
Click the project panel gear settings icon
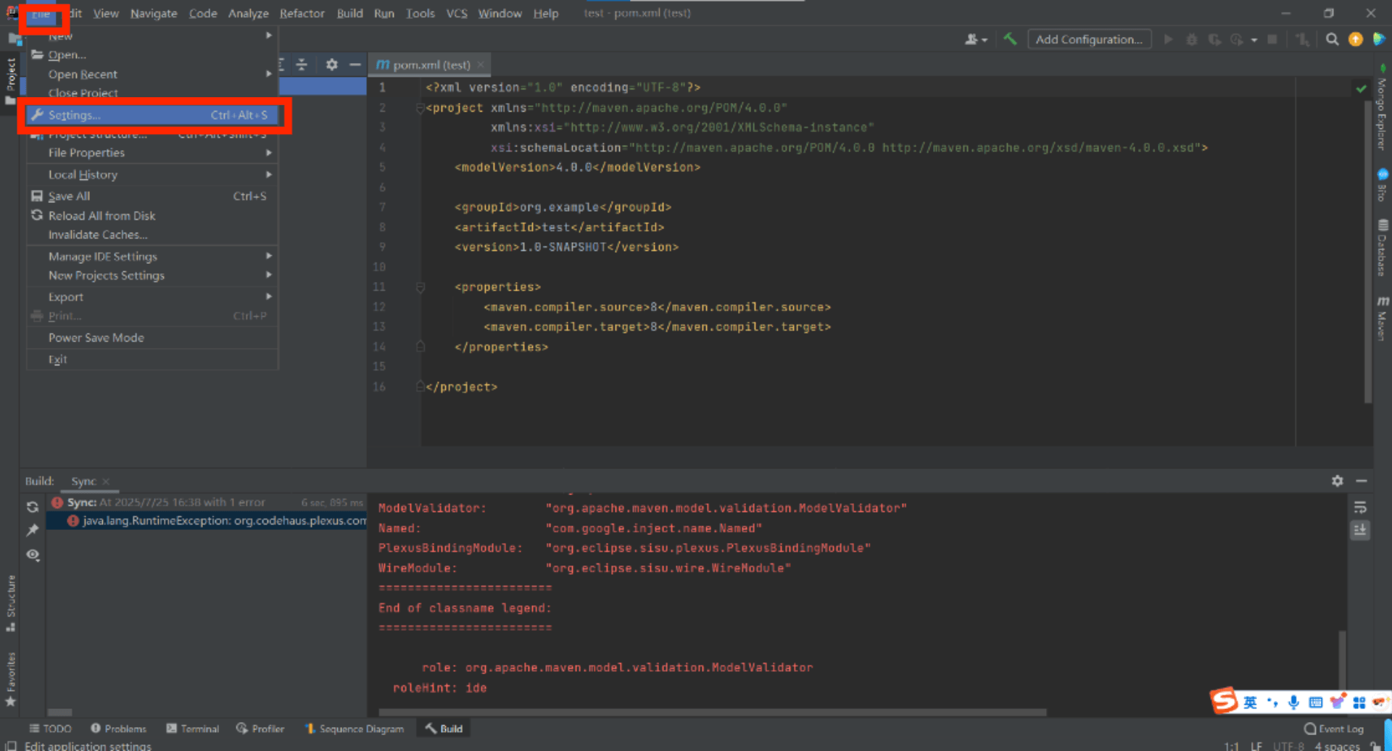coord(331,65)
